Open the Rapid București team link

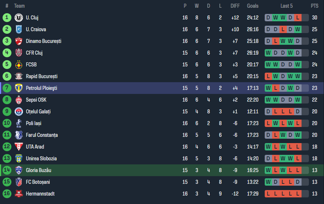click(42, 76)
